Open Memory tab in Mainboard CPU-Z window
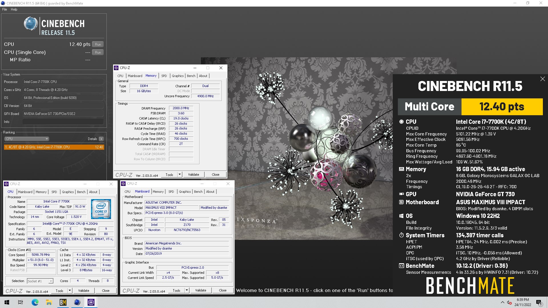Screen dimensions: 548x308 (158, 192)
